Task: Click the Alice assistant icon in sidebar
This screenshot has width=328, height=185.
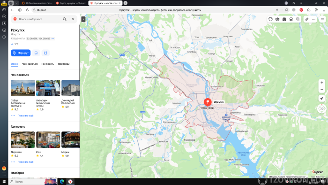Action: 4,168
